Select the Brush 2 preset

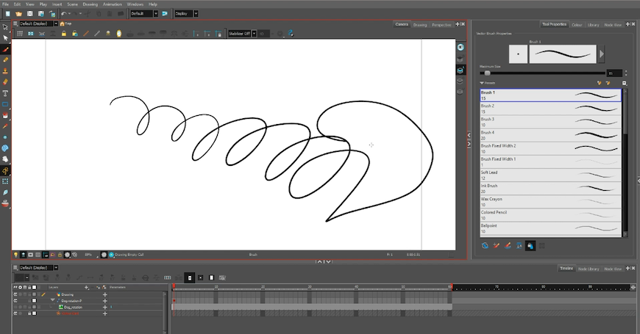pyautogui.click(x=550, y=109)
